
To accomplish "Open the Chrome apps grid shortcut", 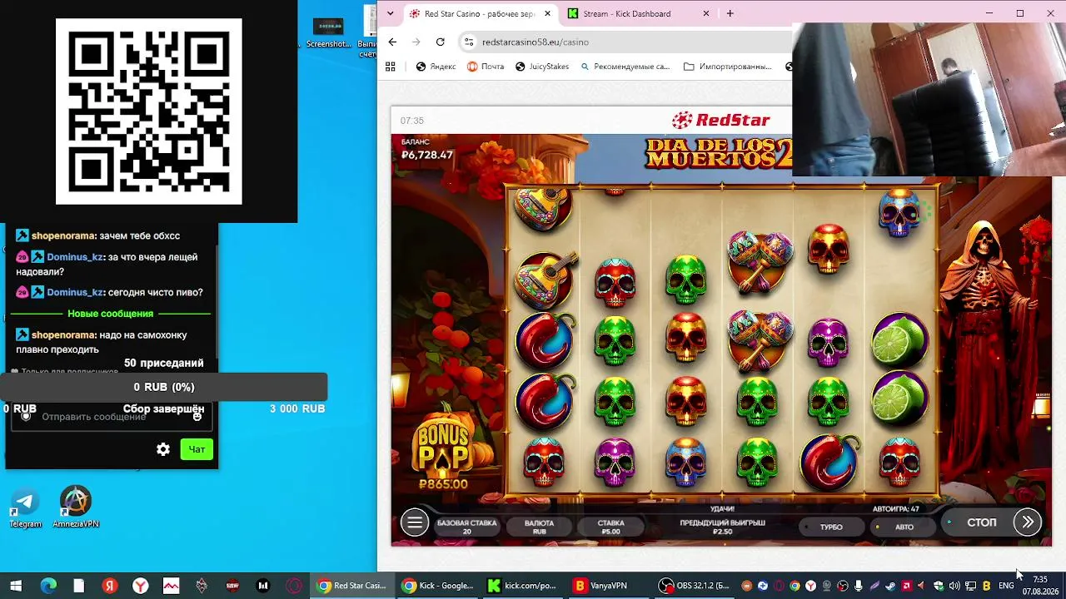I will point(390,67).
